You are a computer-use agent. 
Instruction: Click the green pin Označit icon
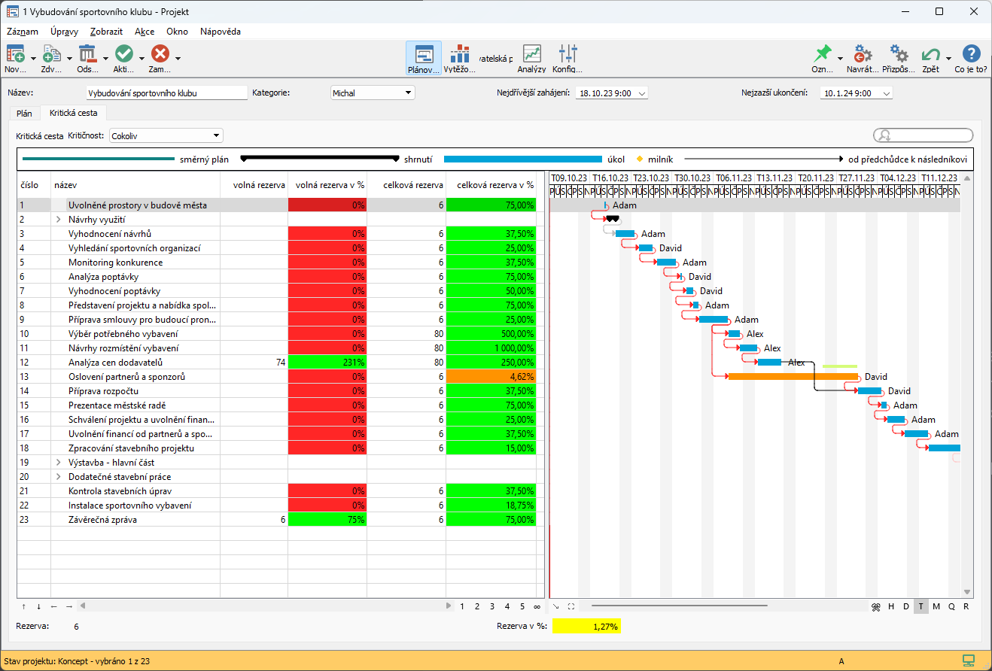822,55
